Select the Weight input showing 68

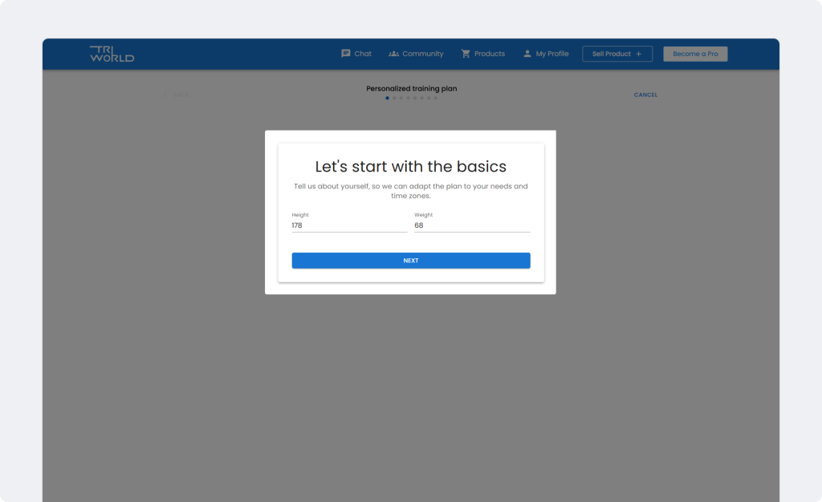[x=471, y=225]
